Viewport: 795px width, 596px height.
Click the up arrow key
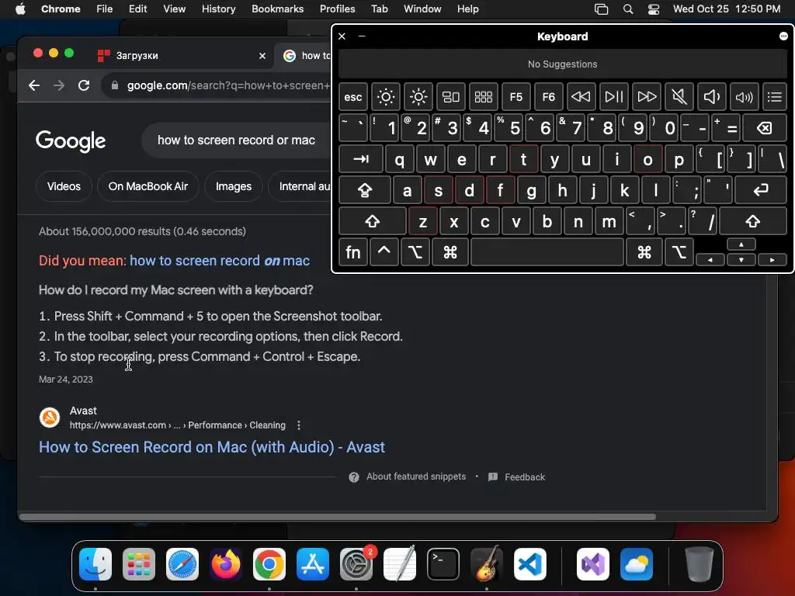(741, 244)
